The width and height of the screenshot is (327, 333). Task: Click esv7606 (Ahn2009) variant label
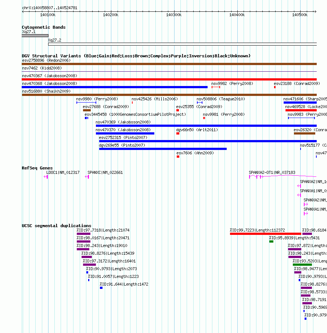coord(195,153)
